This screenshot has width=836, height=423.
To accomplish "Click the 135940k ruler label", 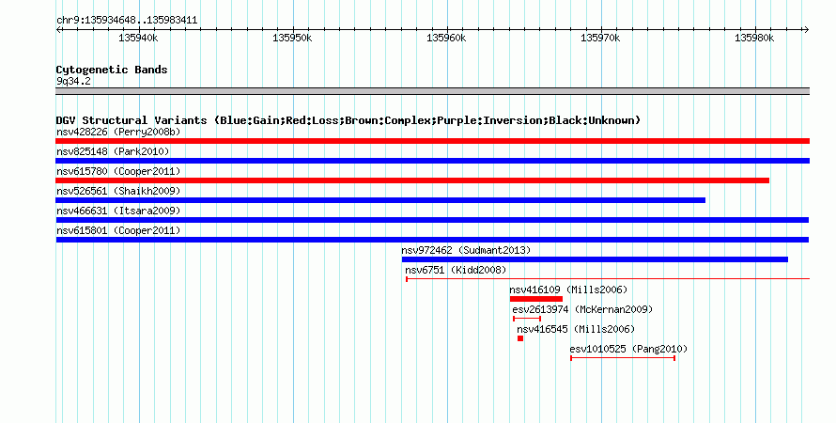I will point(138,38).
